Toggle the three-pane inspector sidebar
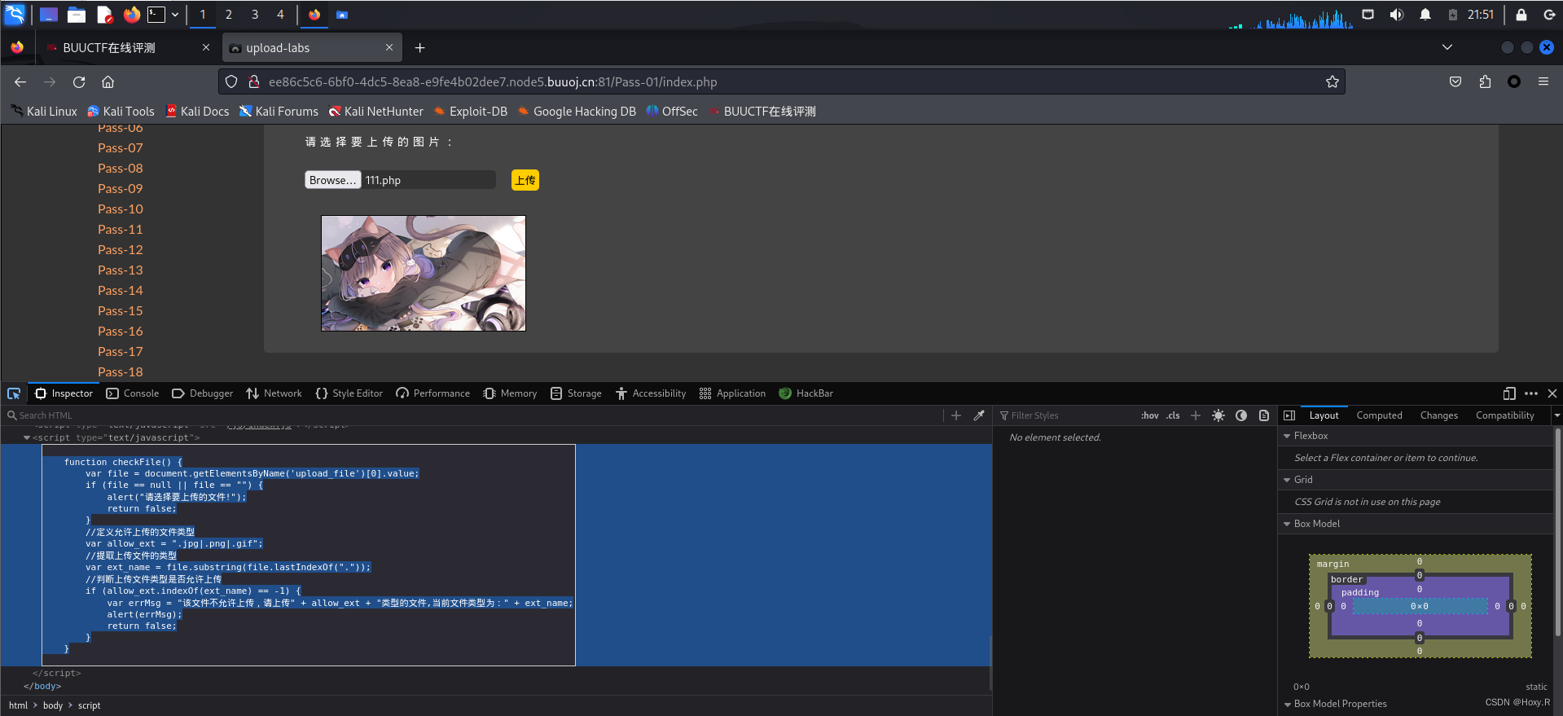Viewport: 1563px width, 716px height. [x=1289, y=415]
